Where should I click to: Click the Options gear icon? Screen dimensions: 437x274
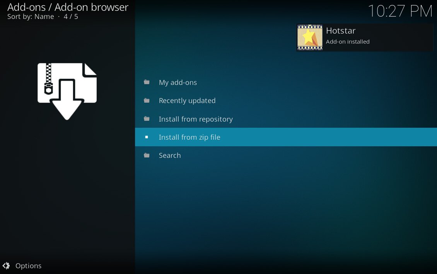click(x=6, y=266)
